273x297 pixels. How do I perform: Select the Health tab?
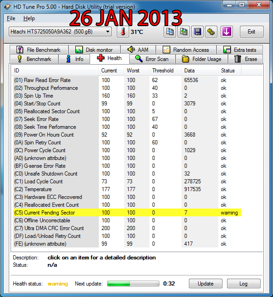(109, 58)
